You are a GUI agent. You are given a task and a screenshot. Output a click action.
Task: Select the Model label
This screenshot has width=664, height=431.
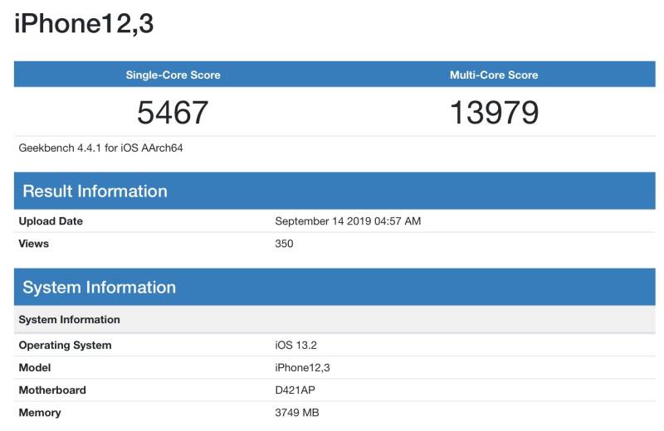35,367
